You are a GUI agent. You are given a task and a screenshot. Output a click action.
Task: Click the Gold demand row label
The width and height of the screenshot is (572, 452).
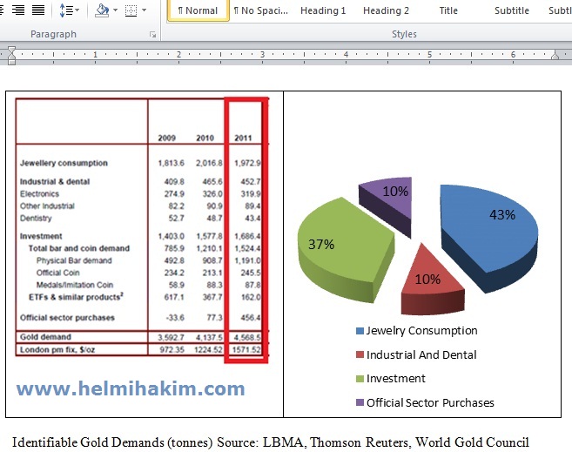tap(45, 337)
